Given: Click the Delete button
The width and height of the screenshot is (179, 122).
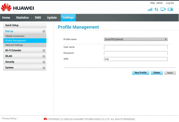Looking at the screenshot, I should [156, 73].
